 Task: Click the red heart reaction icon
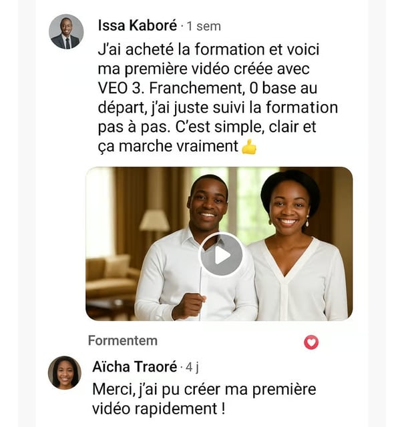[311, 342]
